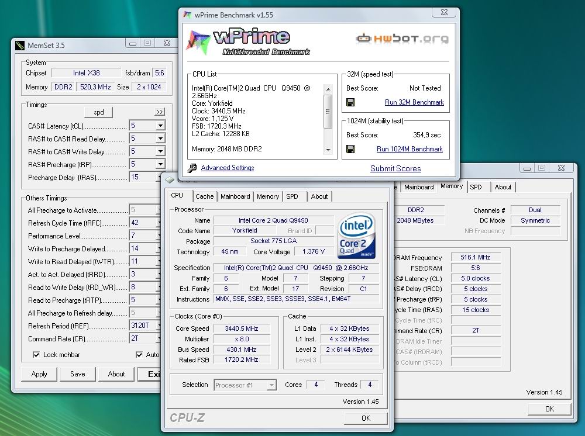Open the RAS# Precharge (tRP) dropdown
This screenshot has height=436, width=585.
point(160,164)
